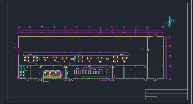Click the green room label in far right room
193x104 pixels.
click(156, 50)
